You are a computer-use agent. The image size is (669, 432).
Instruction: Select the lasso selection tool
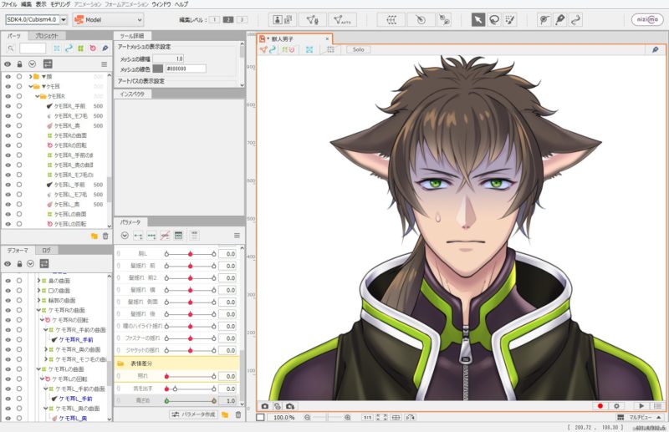(494, 19)
